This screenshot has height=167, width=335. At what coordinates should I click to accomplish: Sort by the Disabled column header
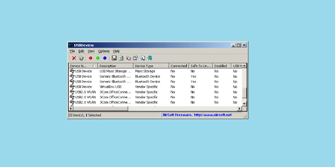(222, 66)
